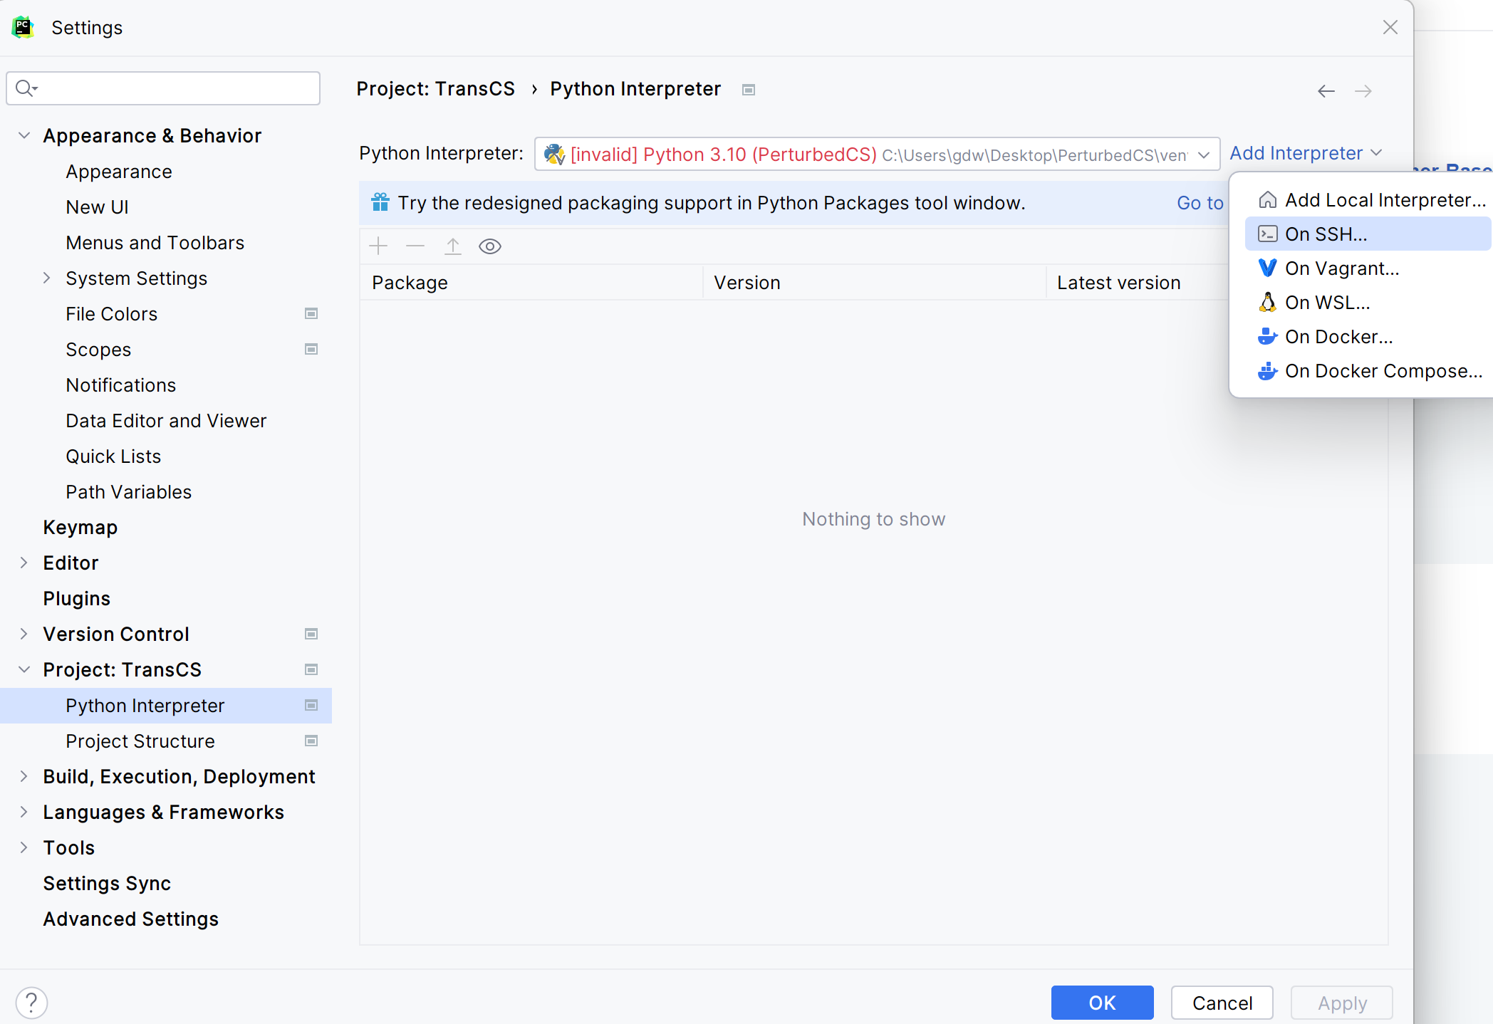
Task: Click the install package plus icon
Action: [378, 246]
